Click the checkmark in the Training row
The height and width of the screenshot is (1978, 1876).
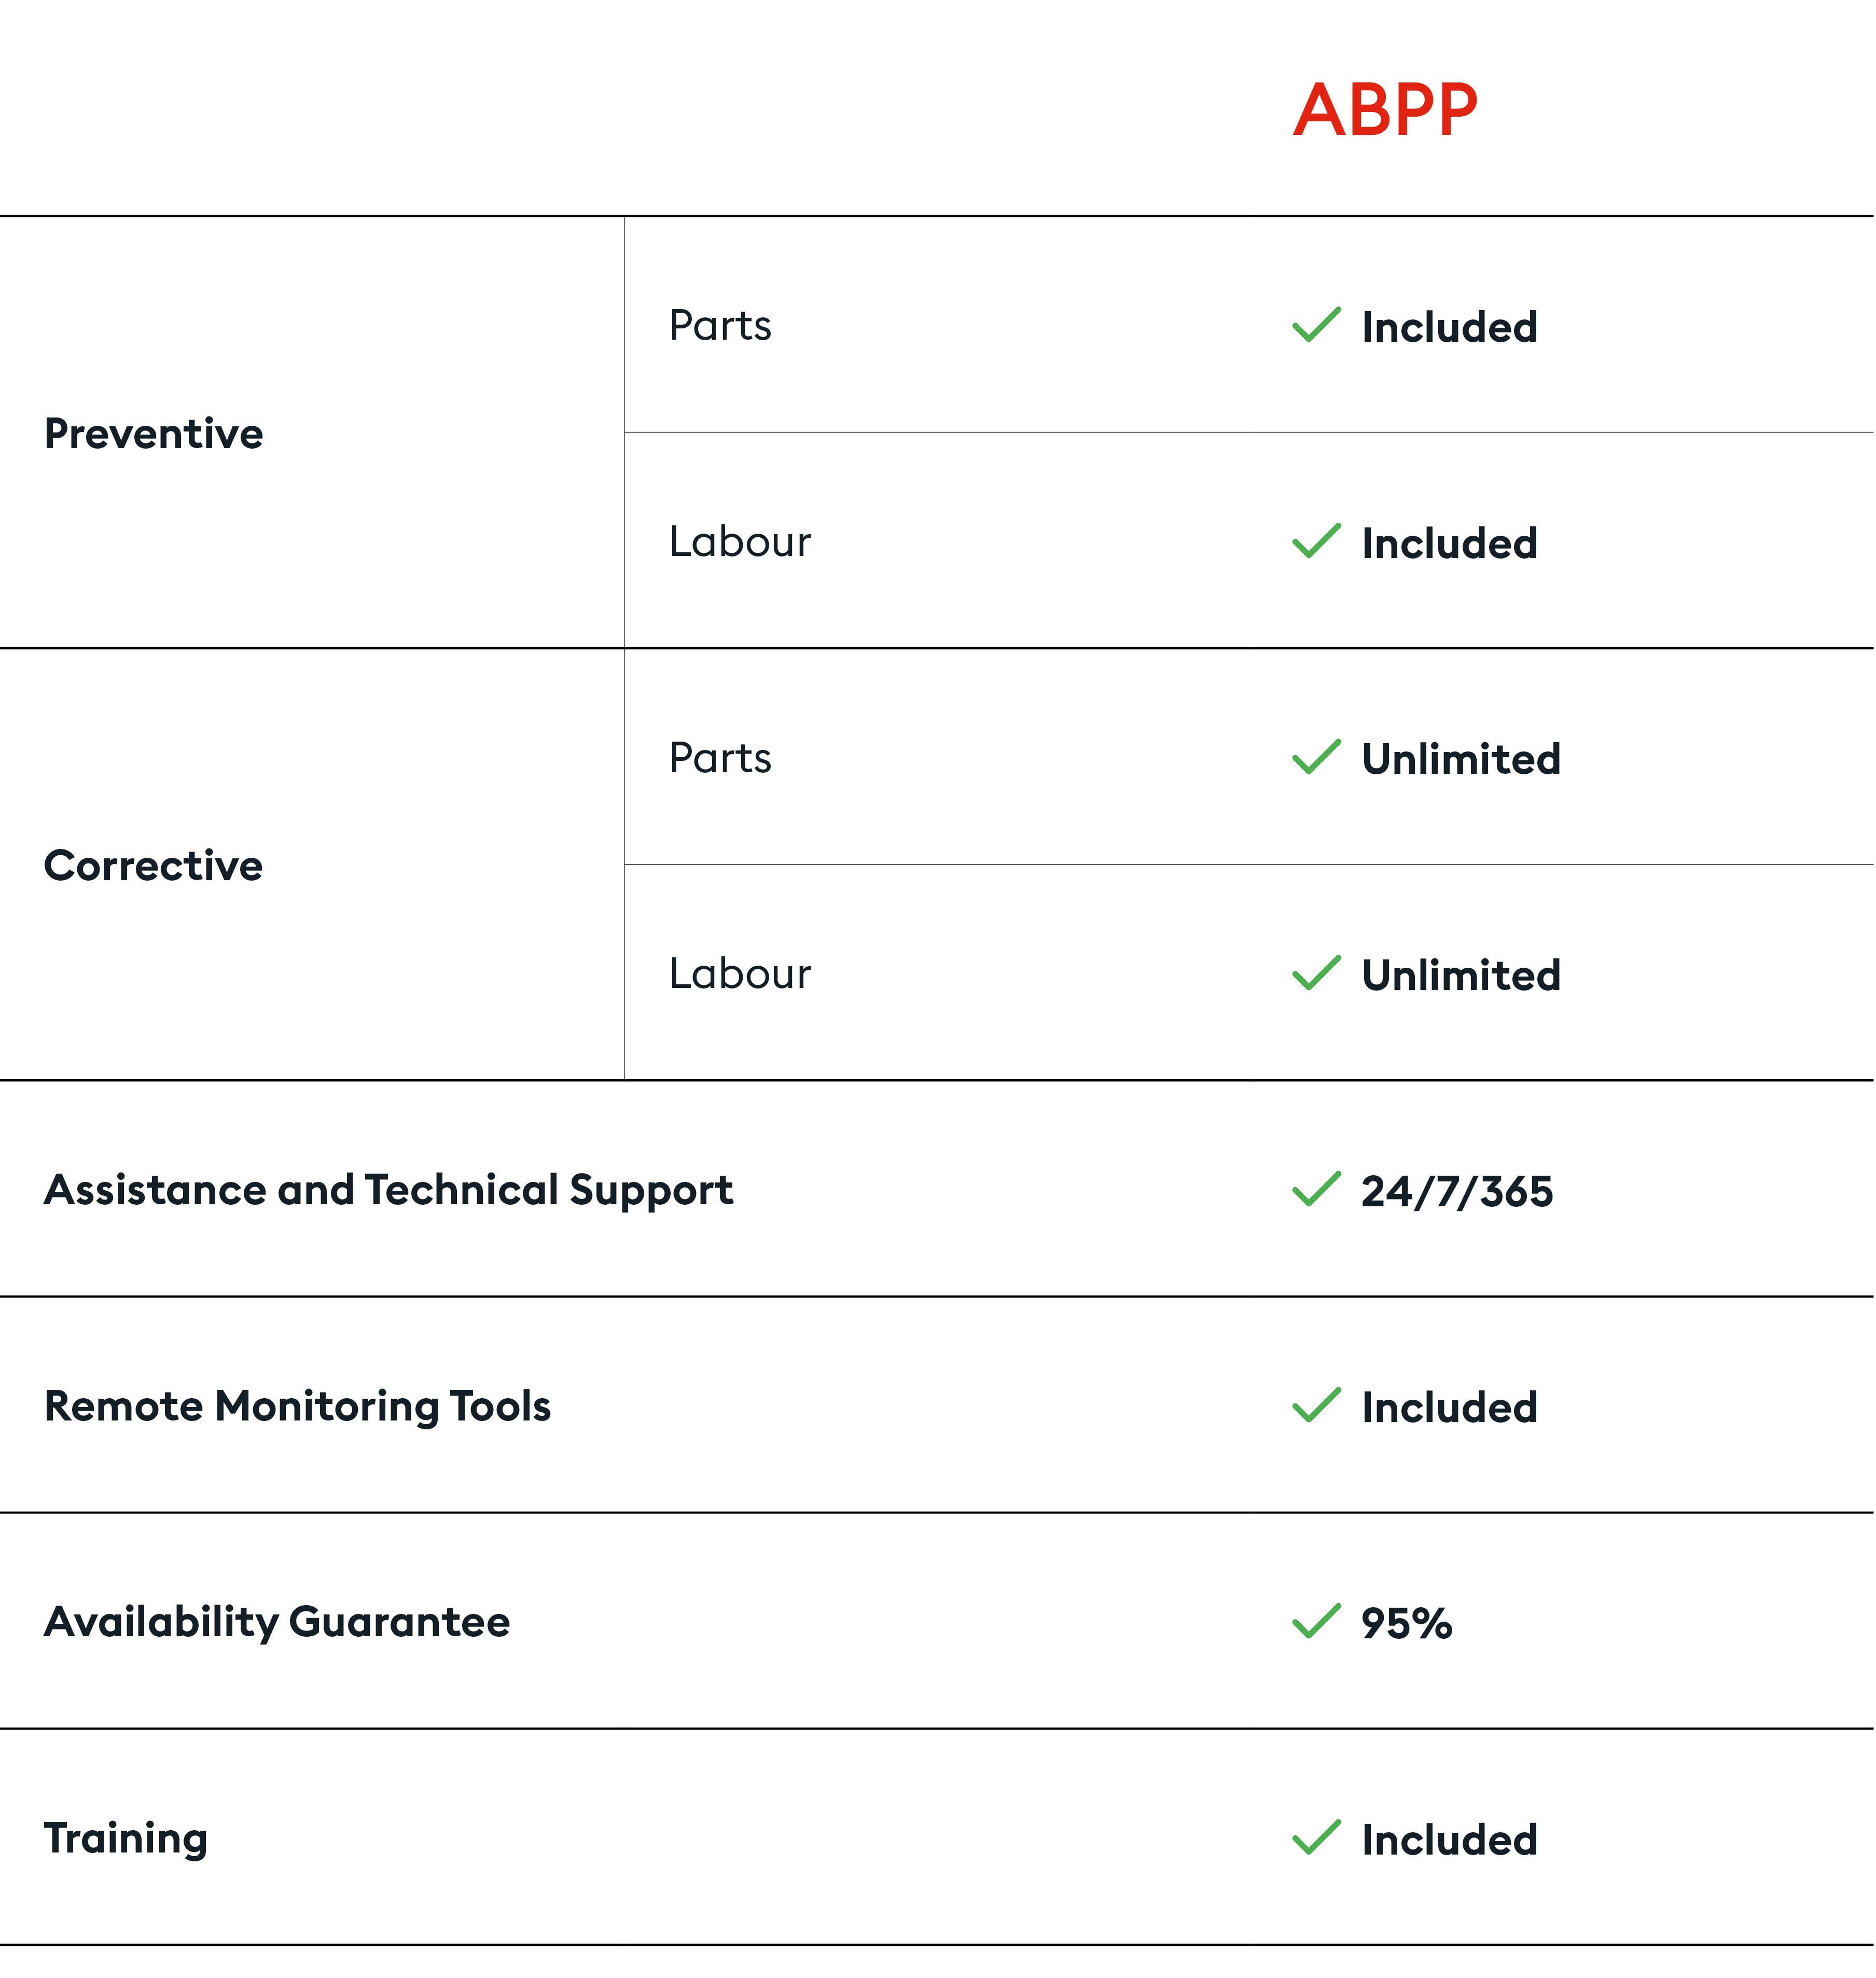(1316, 1837)
